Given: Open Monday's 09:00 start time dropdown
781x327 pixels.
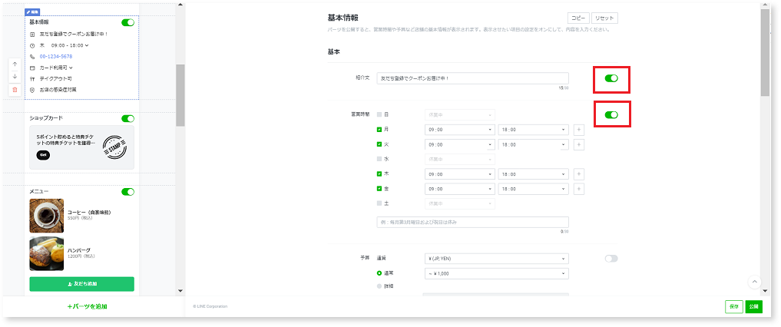Looking at the screenshot, I should pos(458,130).
